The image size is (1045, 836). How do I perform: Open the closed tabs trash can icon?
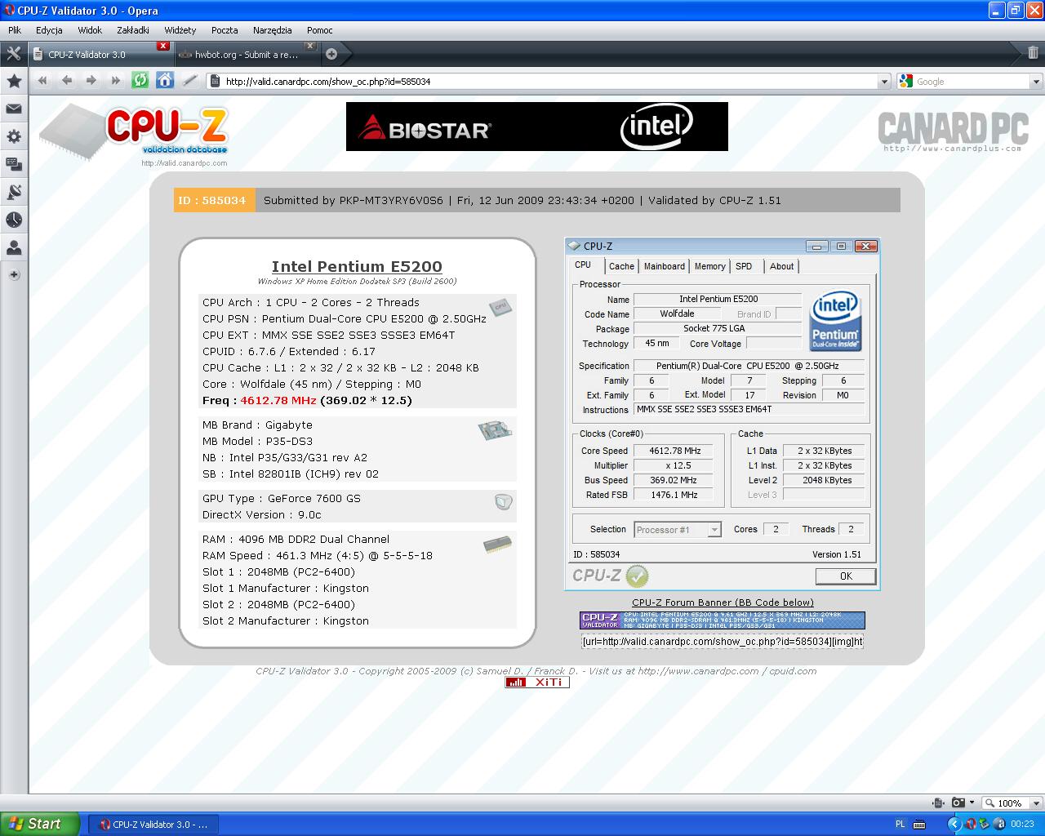click(x=1033, y=53)
